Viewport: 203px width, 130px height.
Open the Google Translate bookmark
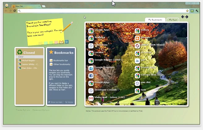(x=101, y=68)
